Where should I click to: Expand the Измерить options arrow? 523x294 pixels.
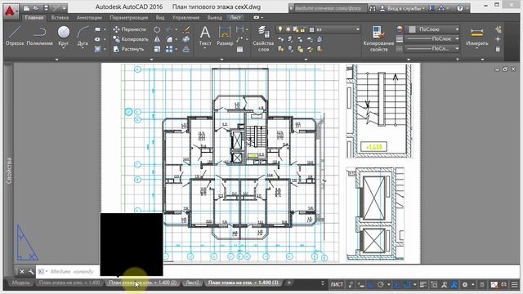(x=476, y=48)
